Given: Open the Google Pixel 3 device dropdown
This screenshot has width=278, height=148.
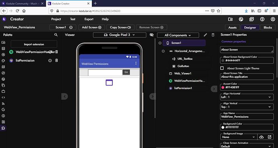Looking at the screenshot, I should click(120, 35).
